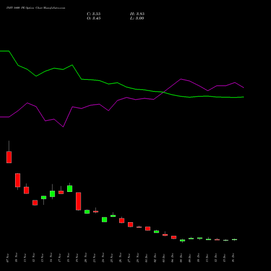Click the 18 Nov date label
Screen dimensions: 271x271
(68, 258)
